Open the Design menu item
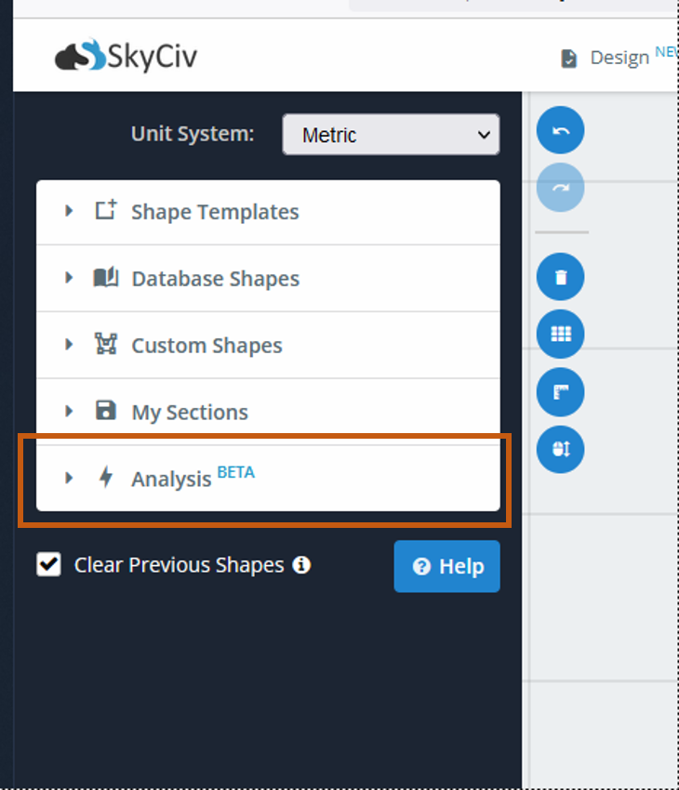679x790 pixels. point(619,58)
